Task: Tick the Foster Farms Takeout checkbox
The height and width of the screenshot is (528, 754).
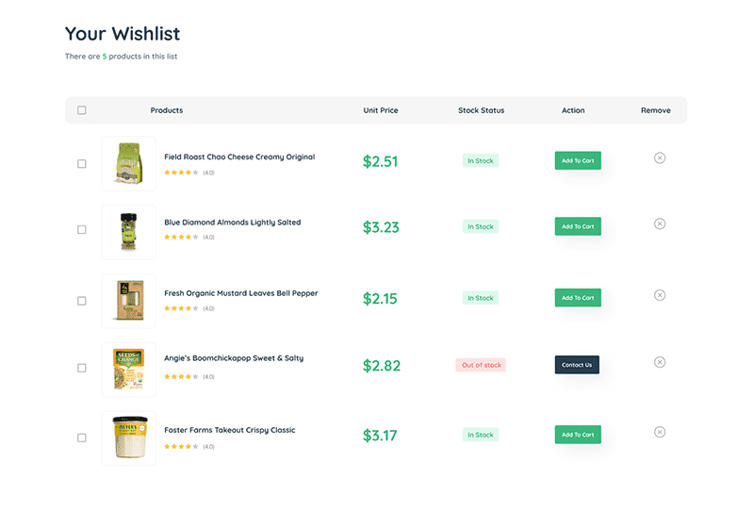Action: click(x=82, y=437)
